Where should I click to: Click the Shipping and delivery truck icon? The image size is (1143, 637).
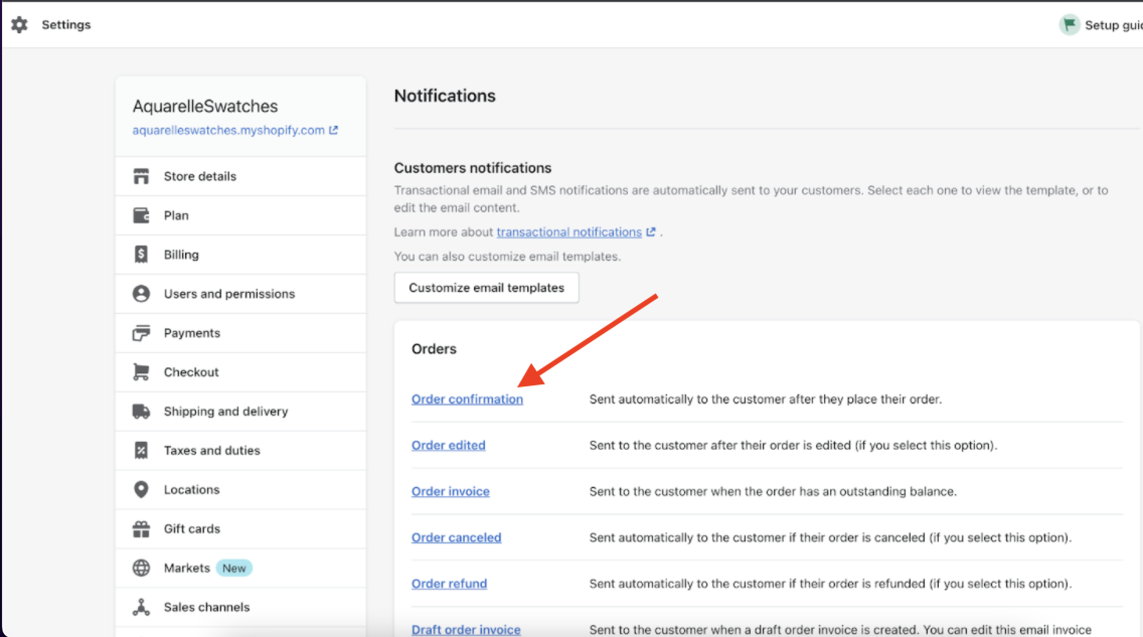(x=141, y=411)
